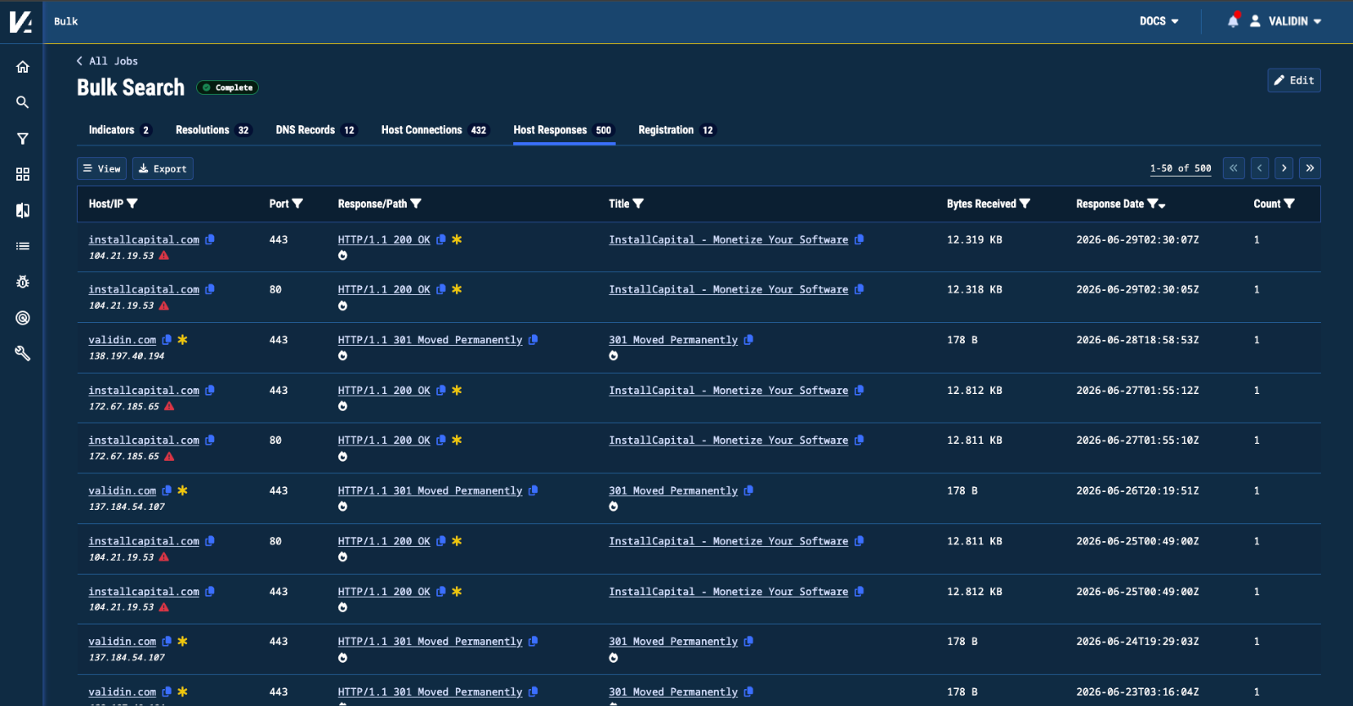Click yellow asterisk beside validin.com 138.197.40.194

pos(183,339)
